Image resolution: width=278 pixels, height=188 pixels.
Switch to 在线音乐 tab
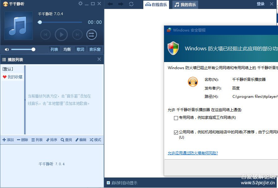coord(156,5)
